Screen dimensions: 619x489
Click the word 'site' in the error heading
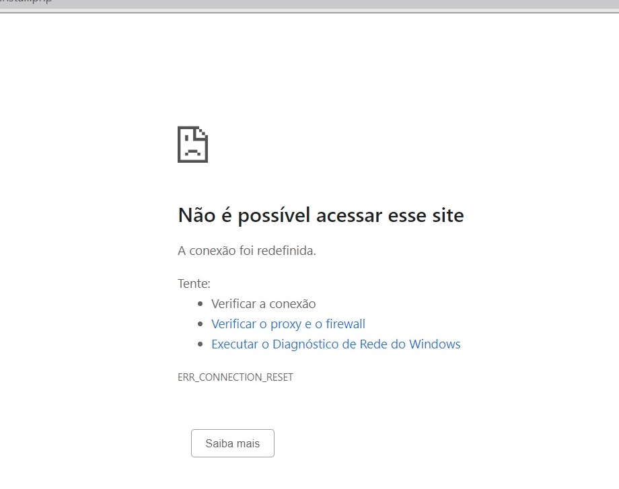click(x=447, y=215)
